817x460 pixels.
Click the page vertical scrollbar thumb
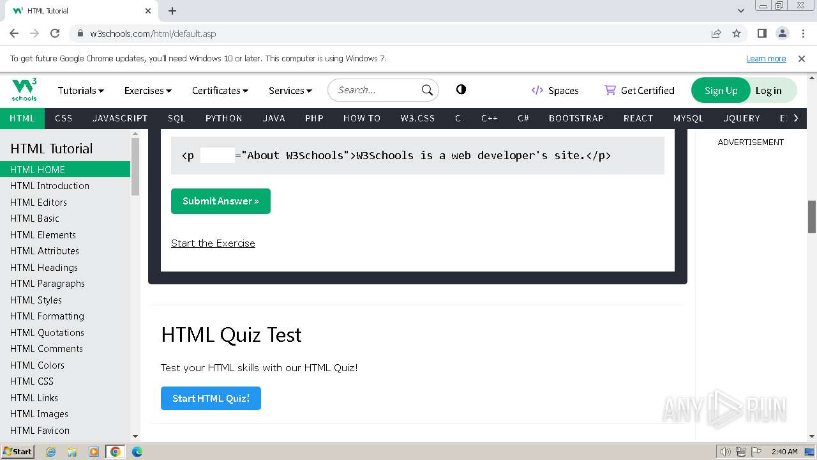pos(812,217)
